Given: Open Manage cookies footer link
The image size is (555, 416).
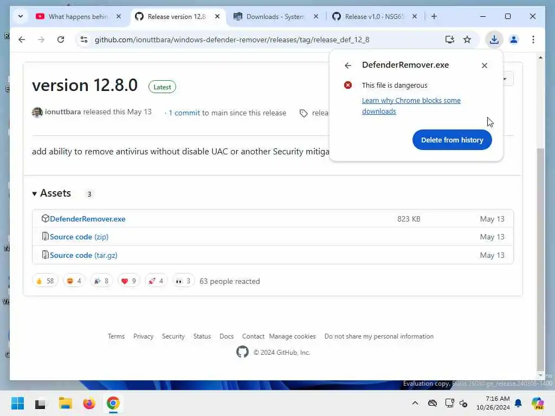Looking at the screenshot, I should (292, 336).
